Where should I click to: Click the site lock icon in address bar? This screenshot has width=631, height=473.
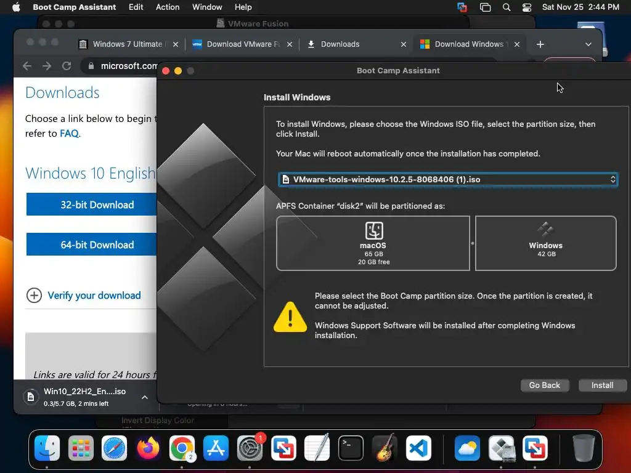[x=91, y=66]
